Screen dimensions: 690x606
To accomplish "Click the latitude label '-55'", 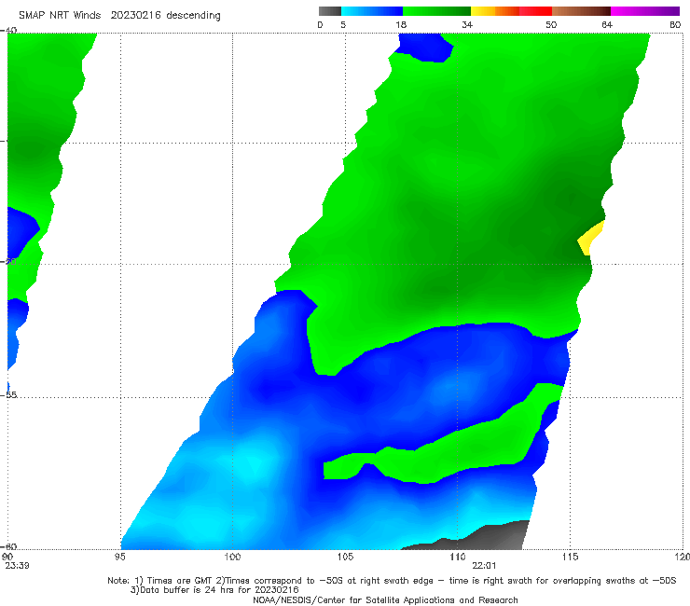I will pos(8,394).
